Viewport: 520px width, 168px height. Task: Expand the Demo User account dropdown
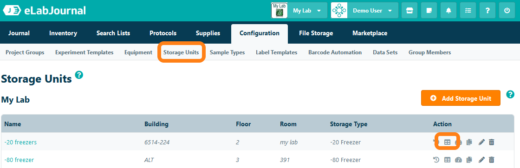[x=364, y=11]
